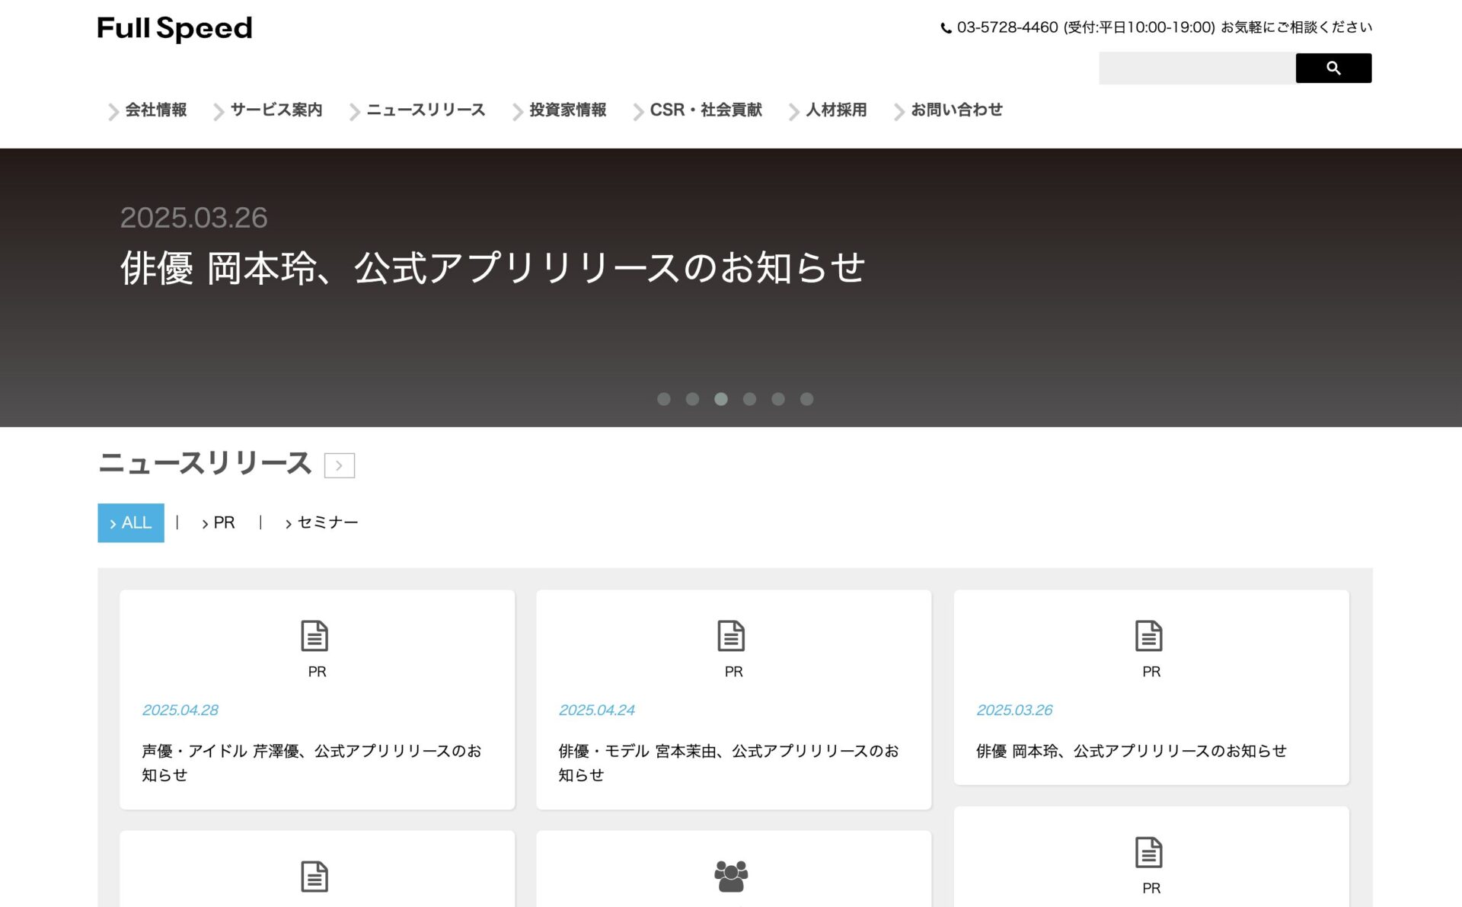
Task: Open the 投資家情報 menu
Action: [568, 110]
